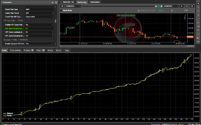
Task: Click the Parameters panel scroll up arrow
Action: (56, 7)
